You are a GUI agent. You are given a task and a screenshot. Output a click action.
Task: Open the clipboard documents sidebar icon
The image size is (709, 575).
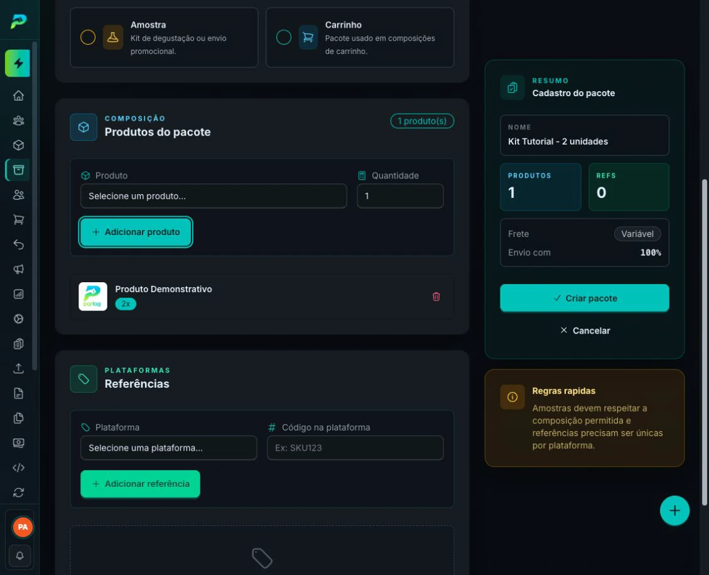[18, 344]
